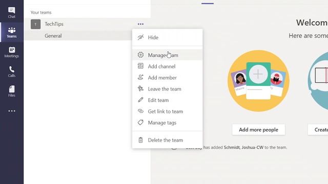
Task: Open the Chat section in sidebar
Action: point(11,12)
